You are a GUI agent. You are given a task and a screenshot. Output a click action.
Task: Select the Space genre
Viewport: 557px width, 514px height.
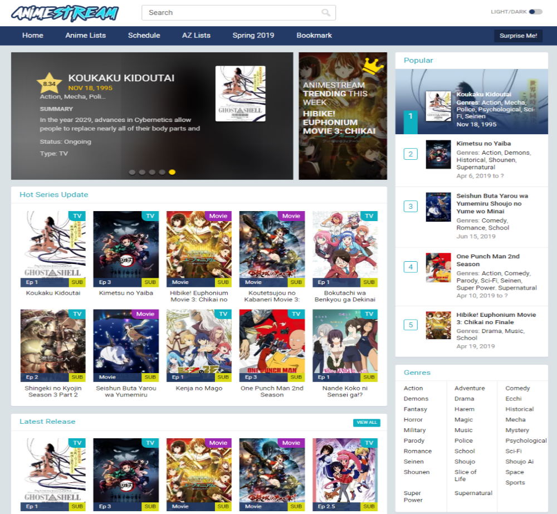[514, 472]
